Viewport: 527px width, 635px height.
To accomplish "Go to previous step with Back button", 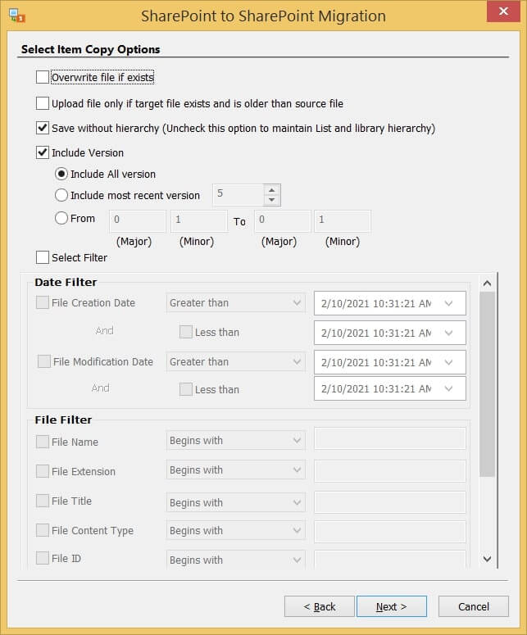I will tap(319, 606).
